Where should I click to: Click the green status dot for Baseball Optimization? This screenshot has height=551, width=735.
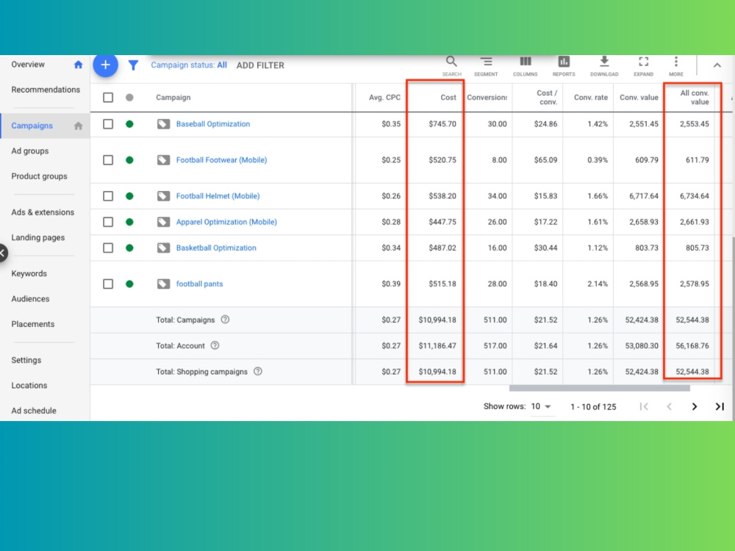(x=130, y=124)
